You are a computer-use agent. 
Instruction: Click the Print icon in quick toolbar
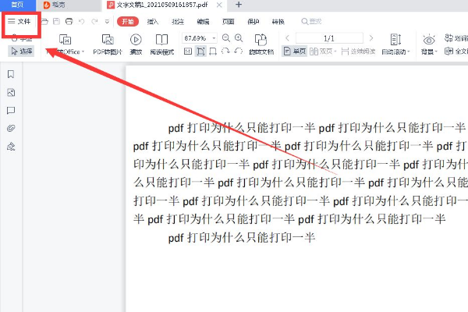[x=69, y=22]
